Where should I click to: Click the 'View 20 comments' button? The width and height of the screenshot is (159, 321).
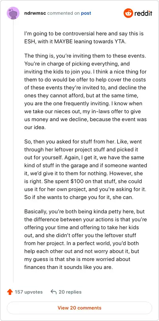click(79, 308)
